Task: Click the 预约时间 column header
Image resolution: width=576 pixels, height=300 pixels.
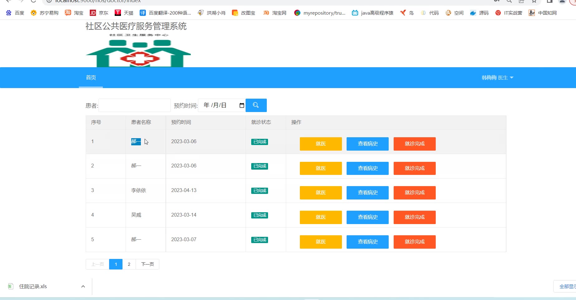Action: (x=181, y=122)
